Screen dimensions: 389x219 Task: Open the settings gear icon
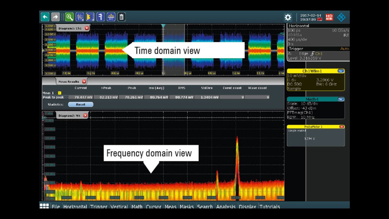(287, 17)
